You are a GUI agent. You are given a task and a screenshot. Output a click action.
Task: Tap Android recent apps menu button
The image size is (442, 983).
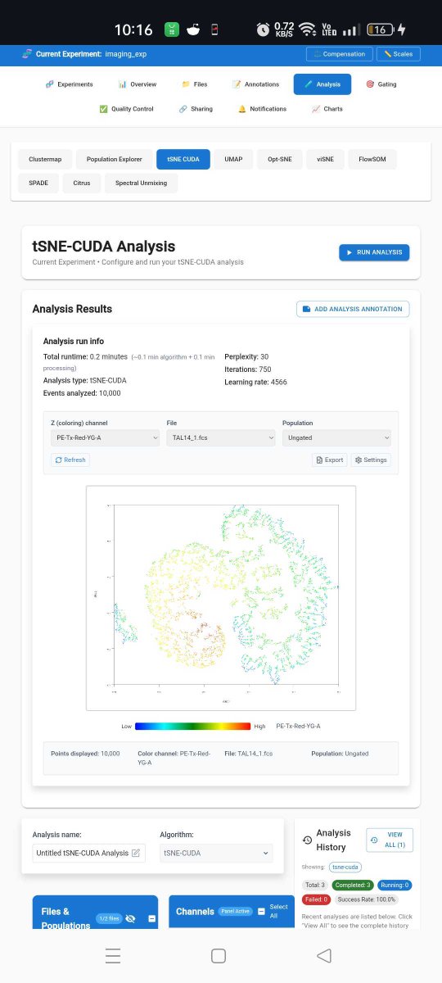113,955
